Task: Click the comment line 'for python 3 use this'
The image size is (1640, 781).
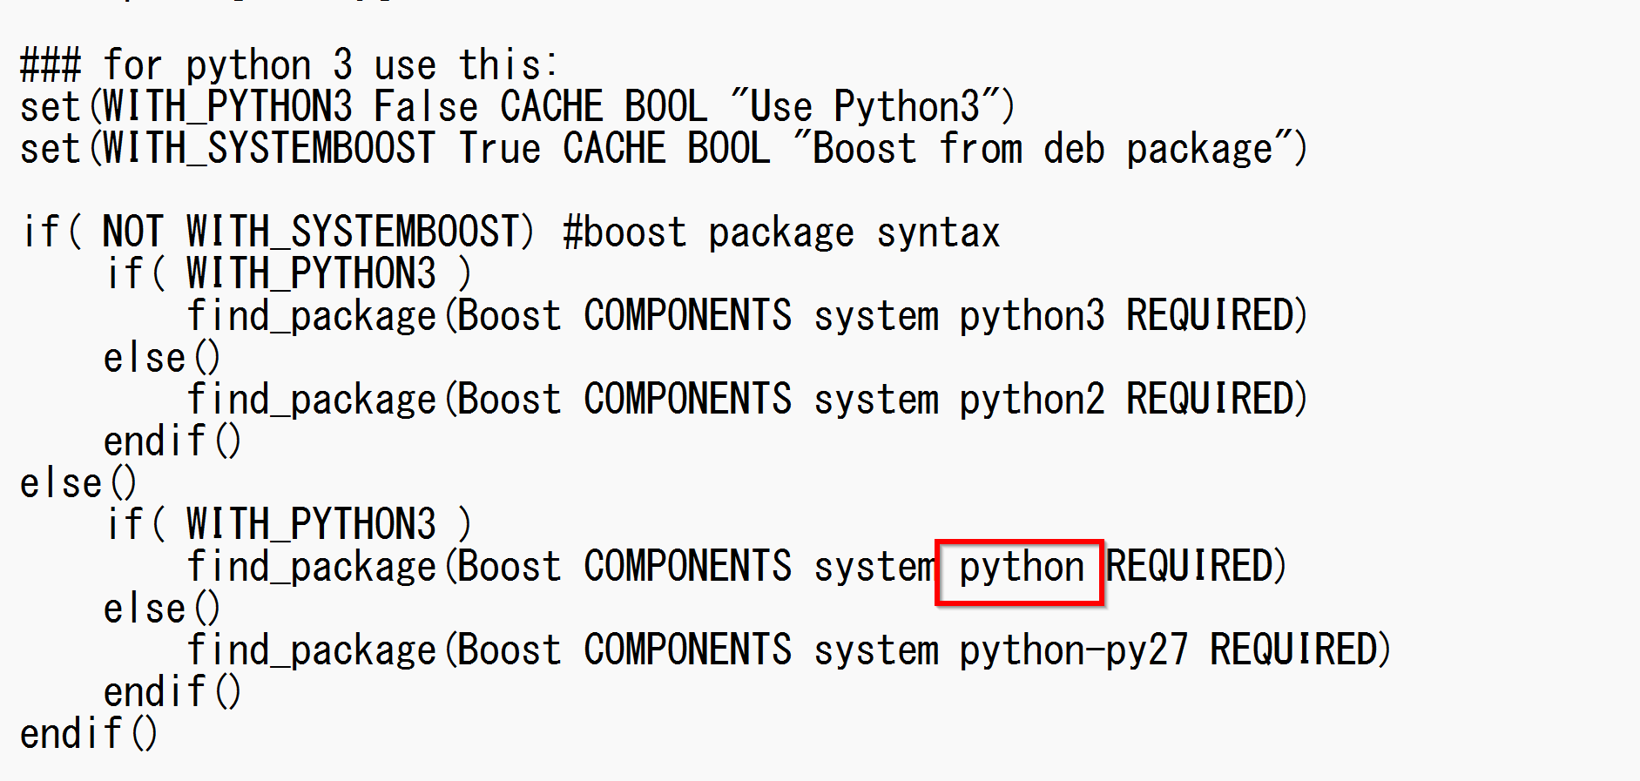Action: coord(287,65)
